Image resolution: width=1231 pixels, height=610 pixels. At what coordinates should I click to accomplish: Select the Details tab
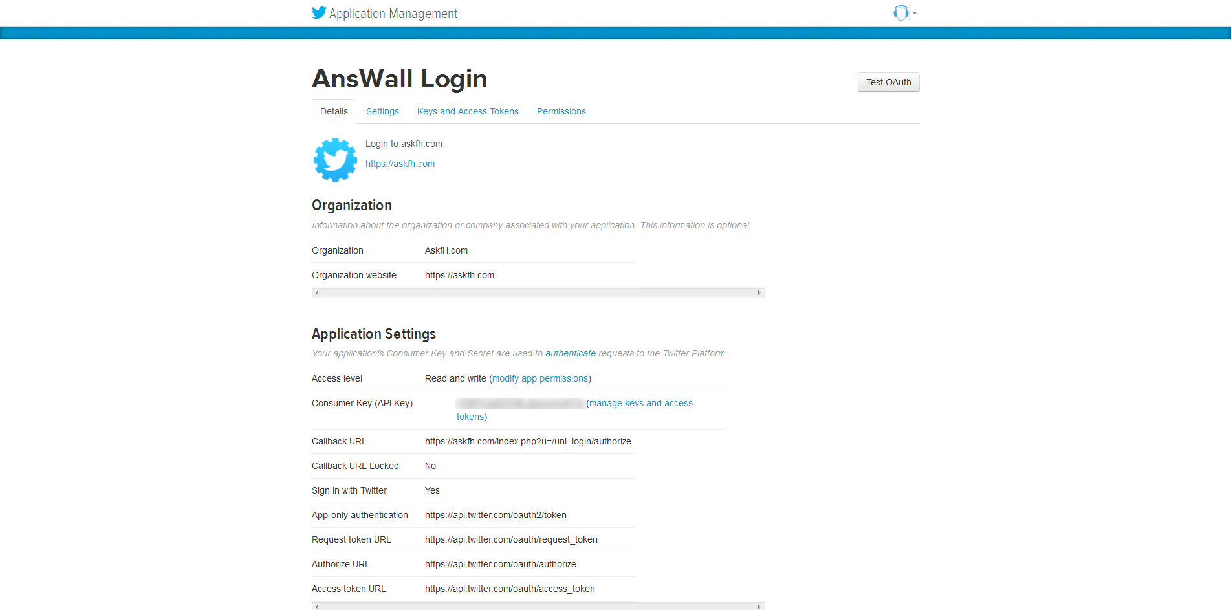point(334,111)
